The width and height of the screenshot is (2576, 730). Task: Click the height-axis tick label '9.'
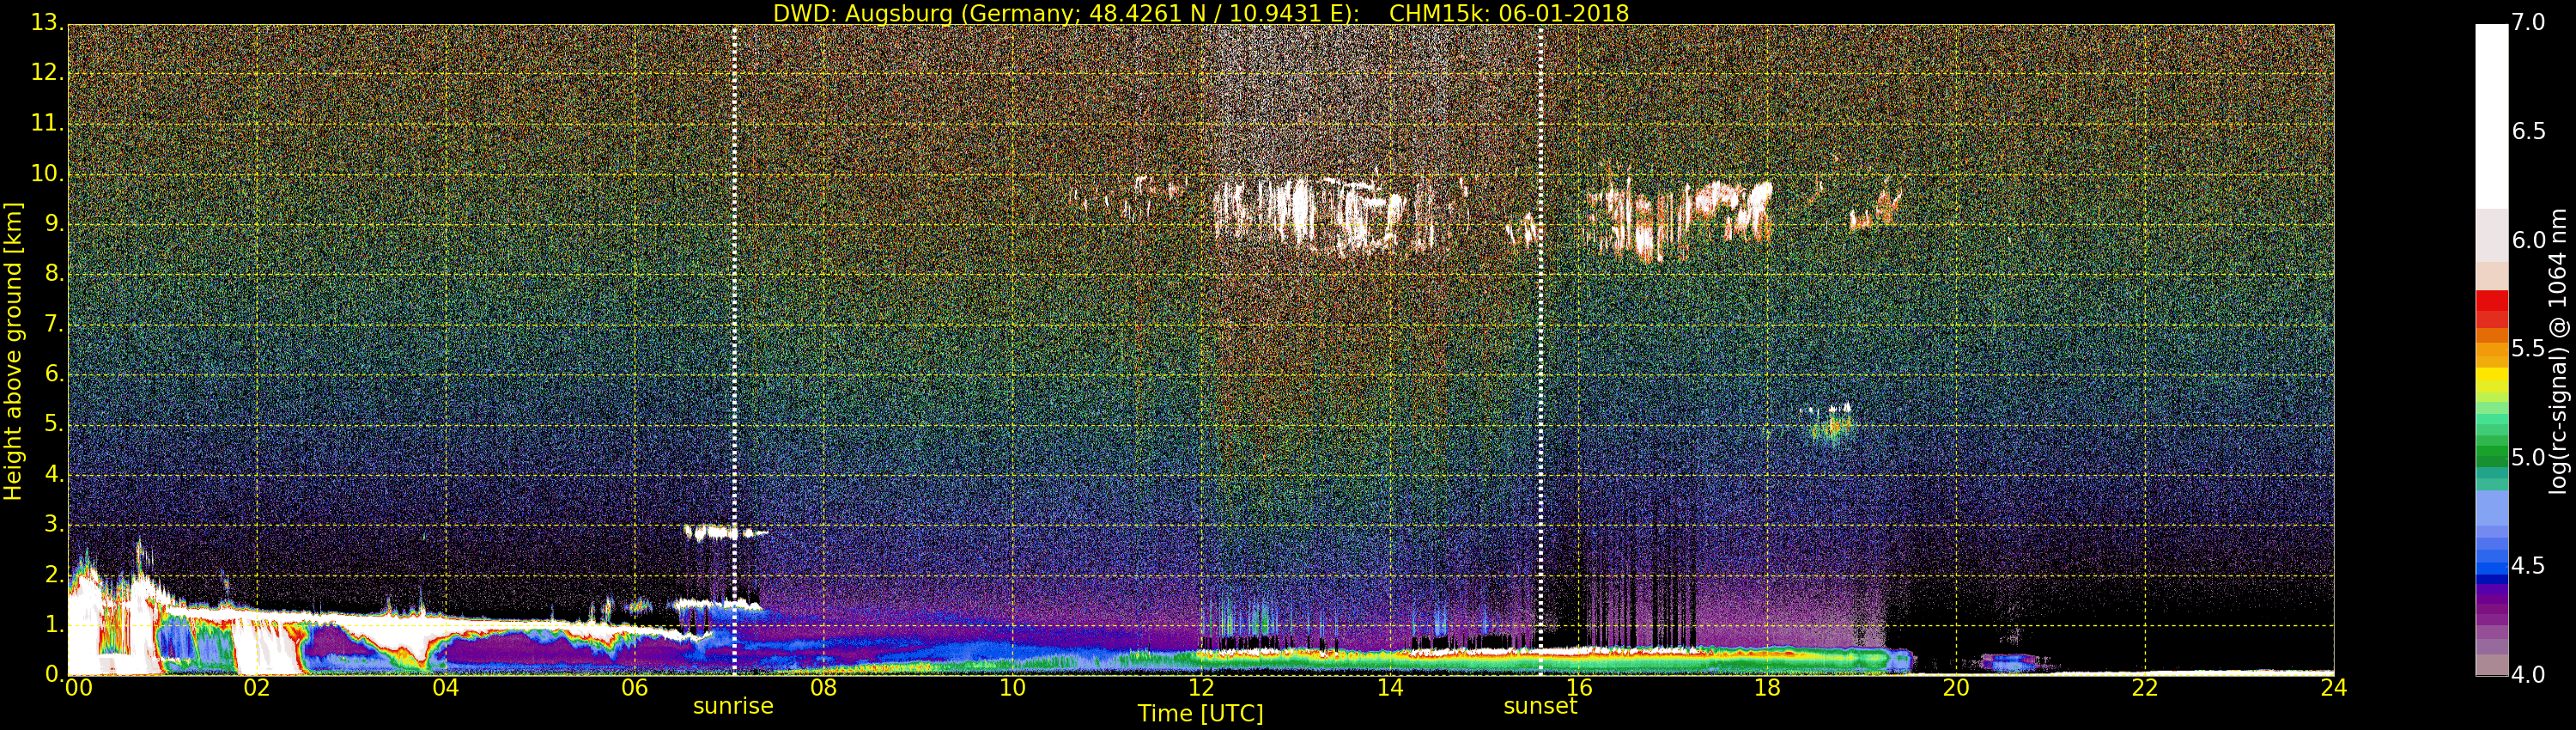(x=54, y=223)
